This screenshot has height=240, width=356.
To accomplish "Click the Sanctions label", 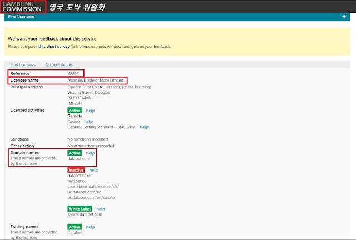I will 19,139.
